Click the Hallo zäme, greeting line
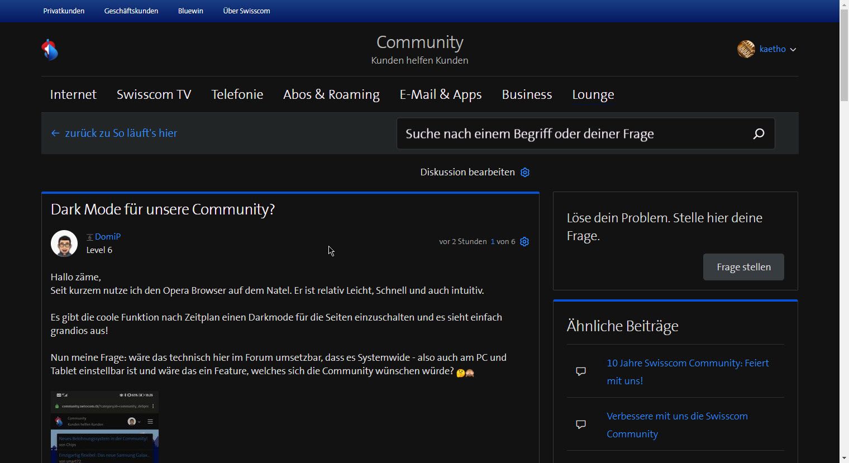Image resolution: width=849 pixels, height=463 pixels. pyautogui.click(x=76, y=277)
